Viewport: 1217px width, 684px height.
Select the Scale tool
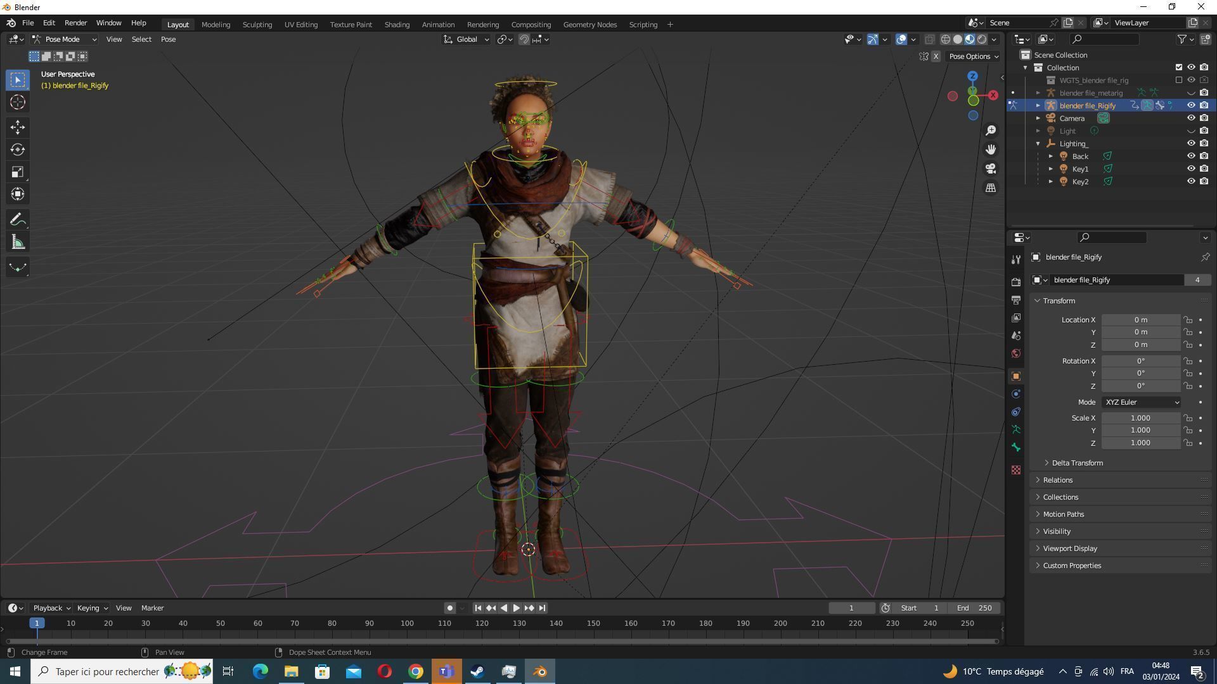(18, 172)
